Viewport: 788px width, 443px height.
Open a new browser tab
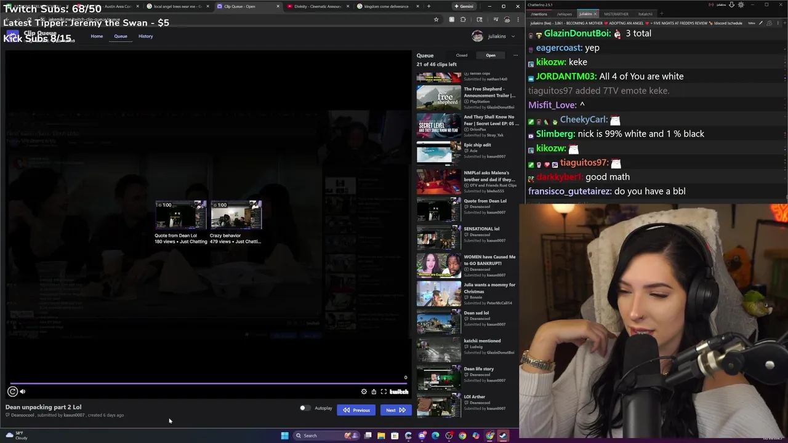click(x=428, y=6)
